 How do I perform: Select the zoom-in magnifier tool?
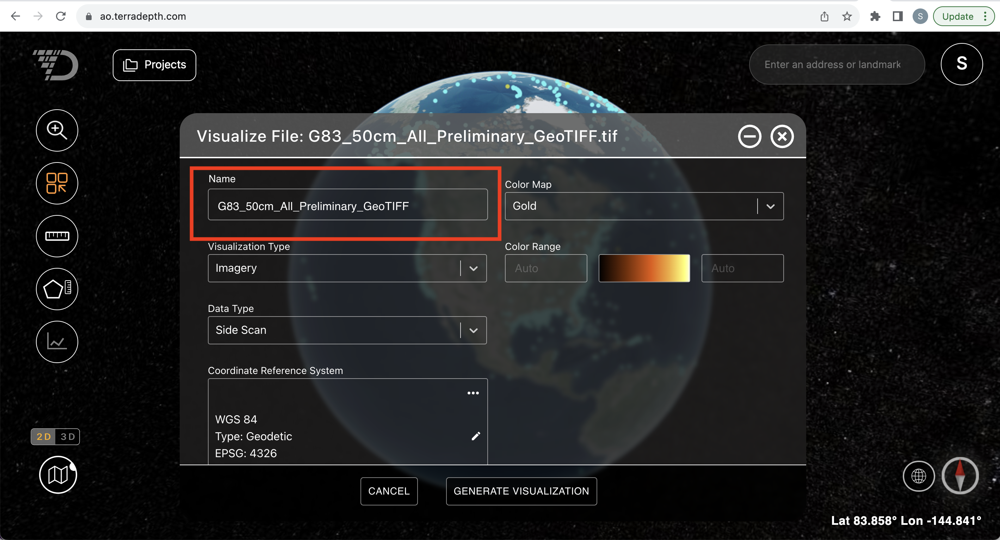point(57,130)
